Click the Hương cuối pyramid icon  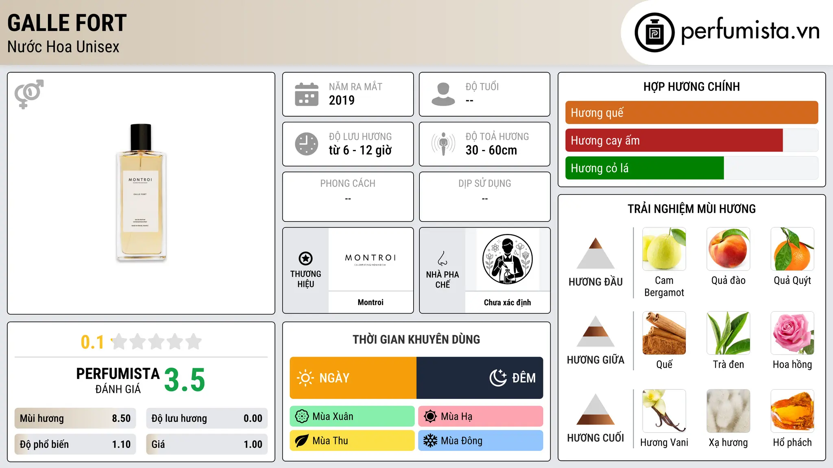point(595,409)
